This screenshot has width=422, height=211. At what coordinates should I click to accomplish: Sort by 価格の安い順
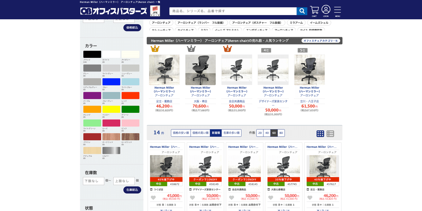pos(181,133)
